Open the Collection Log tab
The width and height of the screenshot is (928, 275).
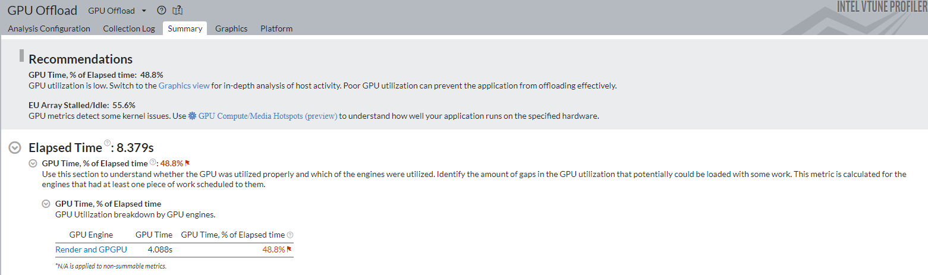[128, 29]
